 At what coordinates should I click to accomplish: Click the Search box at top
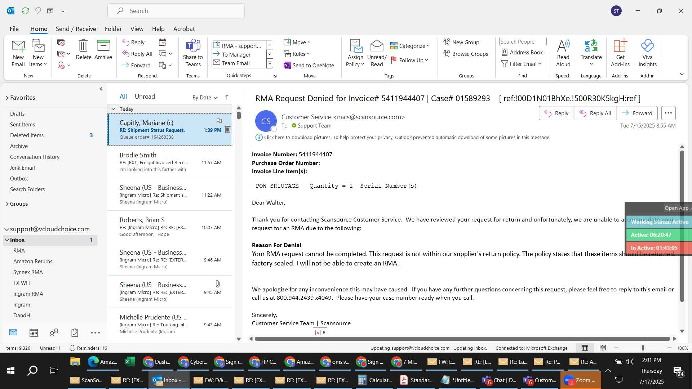pyautogui.click(x=176, y=11)
